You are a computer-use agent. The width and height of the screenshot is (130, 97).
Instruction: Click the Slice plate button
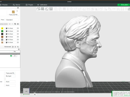coord(125,5)
